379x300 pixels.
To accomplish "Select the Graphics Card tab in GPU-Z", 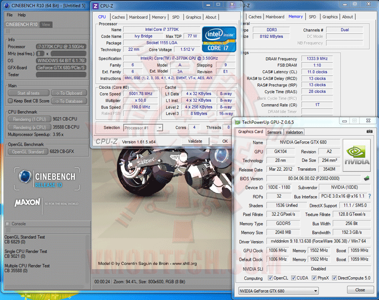I will coord(251,131).
